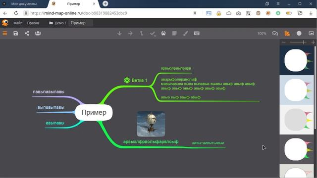This screenshot has height=178, width=317.
Task: Click the right arrow add-child icon
Action: (130, 33)
